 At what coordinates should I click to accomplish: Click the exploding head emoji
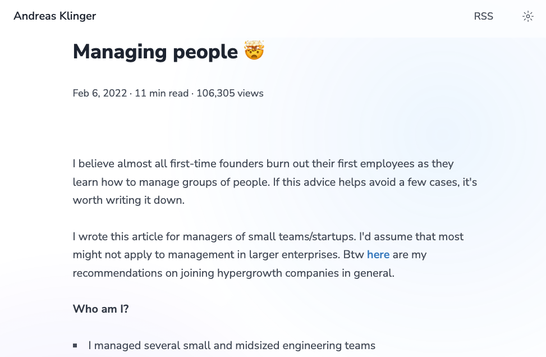pos(254,51)
